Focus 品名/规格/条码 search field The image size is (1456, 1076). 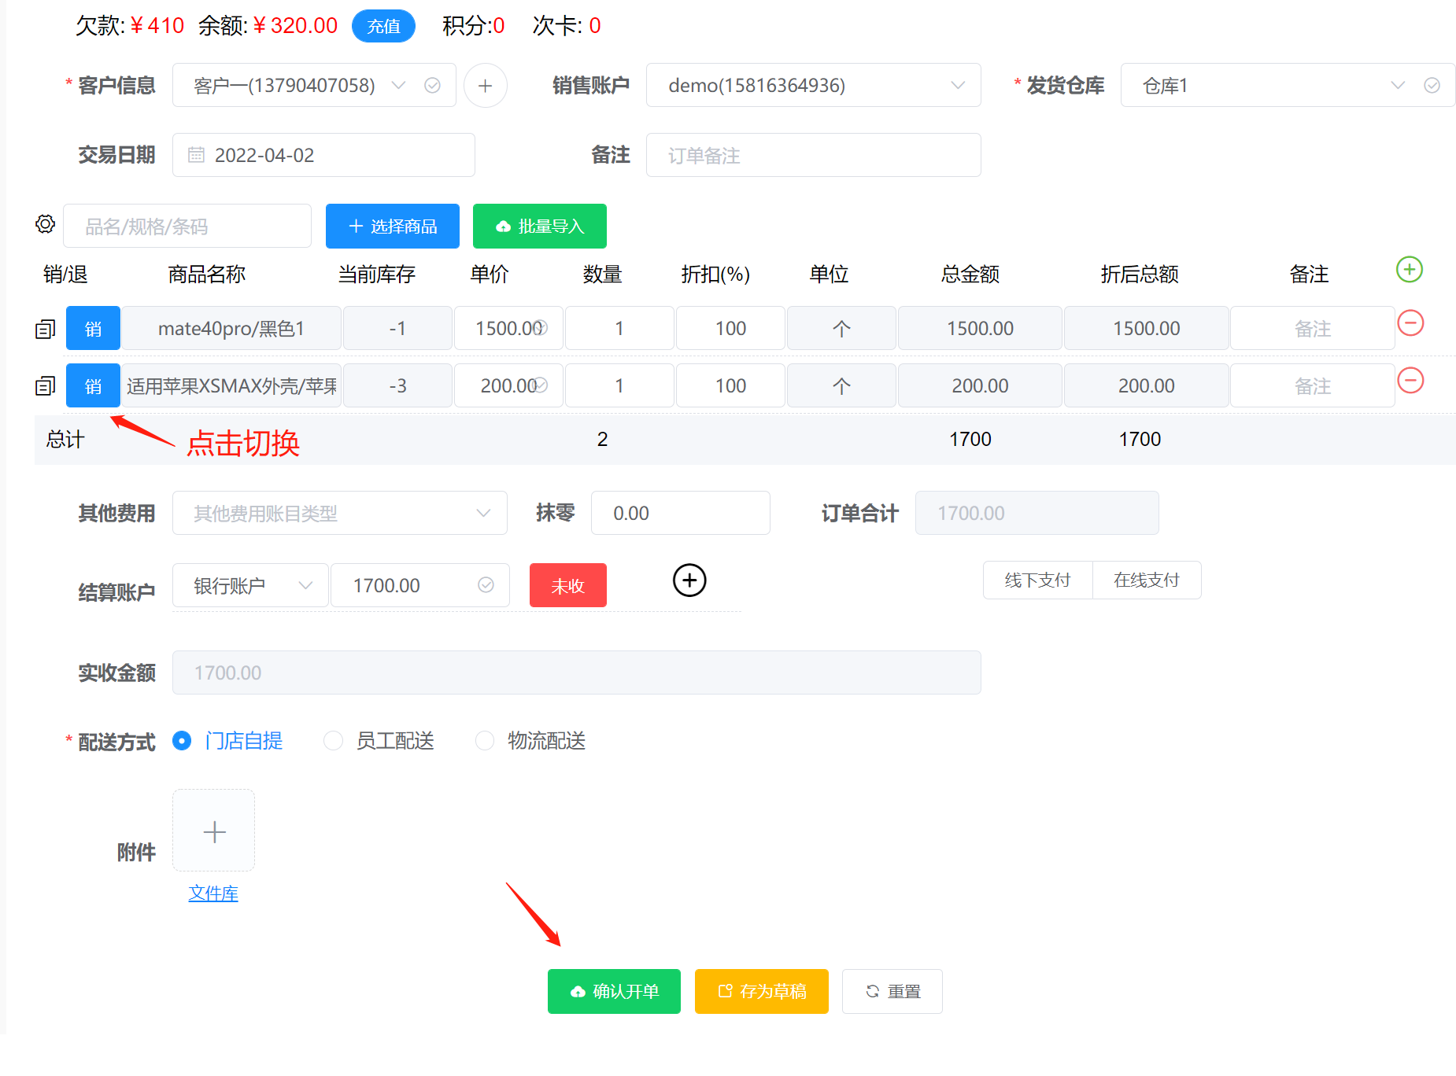click(x=187, y=227)
